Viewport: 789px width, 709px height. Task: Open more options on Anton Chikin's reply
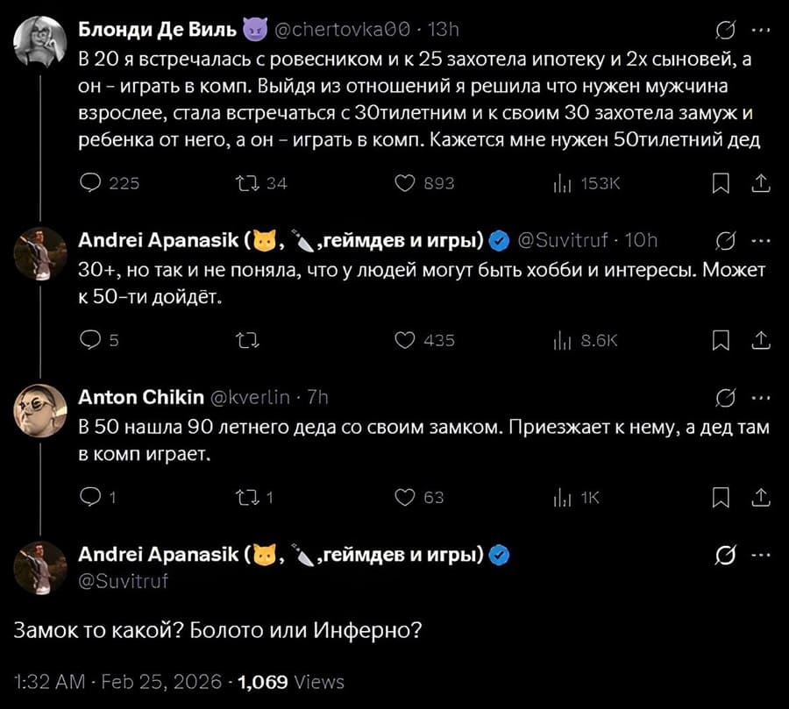coord(759,396)
